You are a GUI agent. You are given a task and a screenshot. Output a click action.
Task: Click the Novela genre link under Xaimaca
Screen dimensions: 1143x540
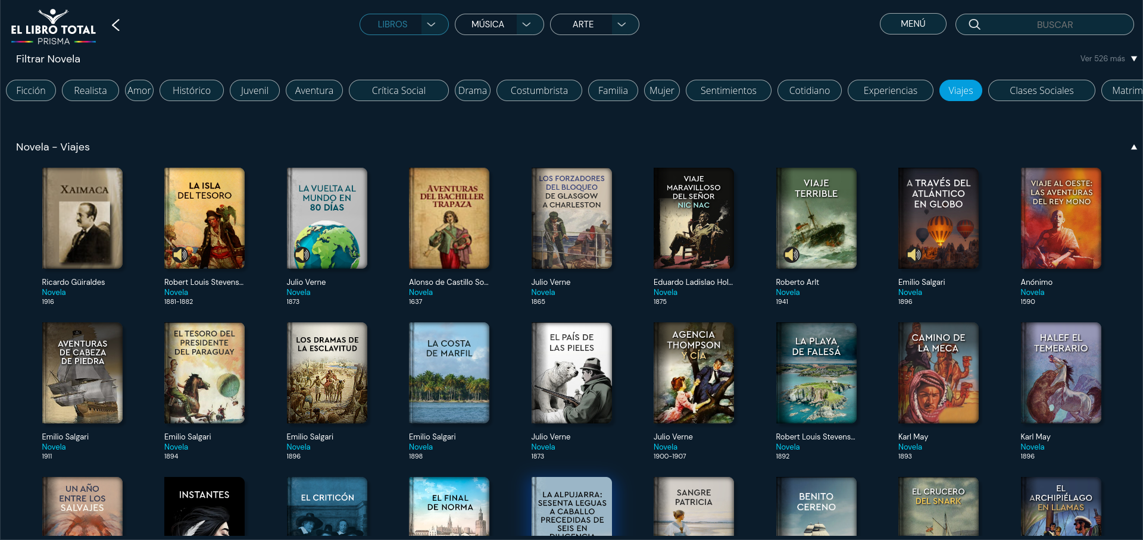click(x=54, y=292)
